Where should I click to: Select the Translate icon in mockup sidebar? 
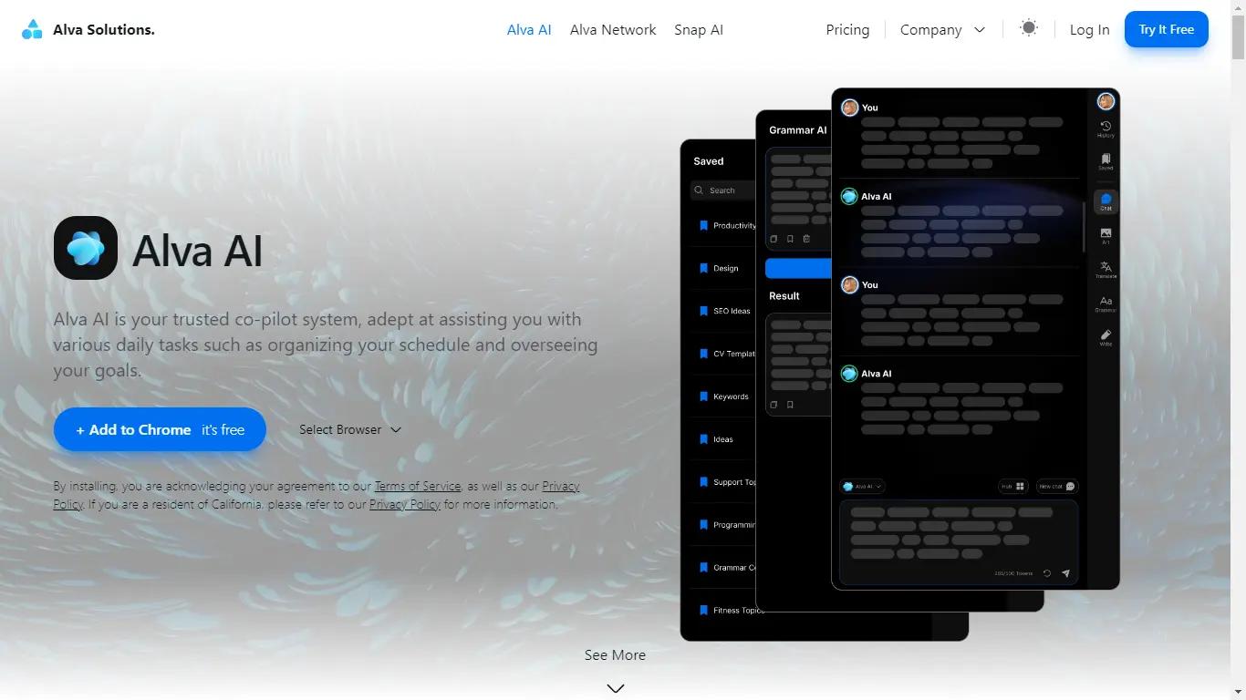click(x=1106, y=270)
